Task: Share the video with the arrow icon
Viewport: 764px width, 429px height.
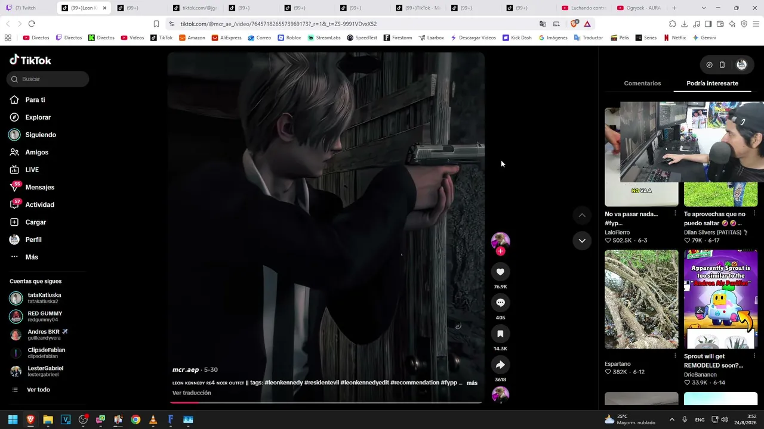Action: (500, 365)
